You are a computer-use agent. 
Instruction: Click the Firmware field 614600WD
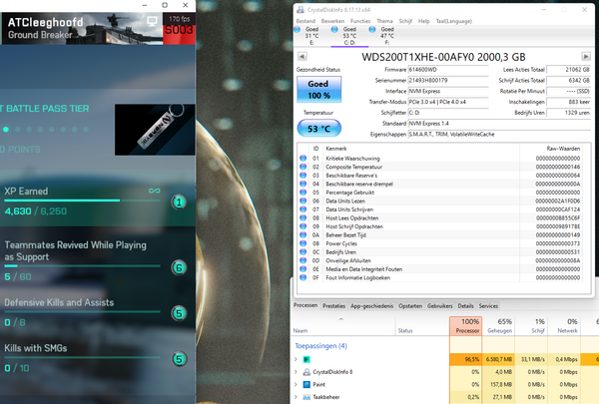pos(448,70)
